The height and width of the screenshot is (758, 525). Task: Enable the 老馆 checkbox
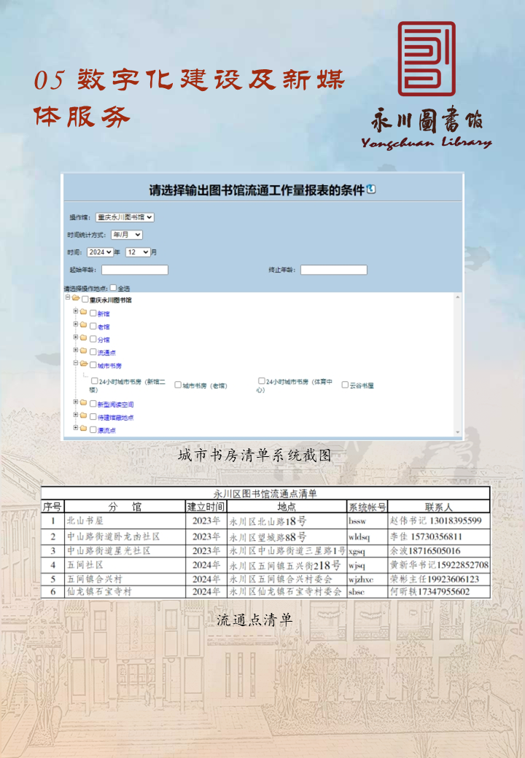point(93,327)
